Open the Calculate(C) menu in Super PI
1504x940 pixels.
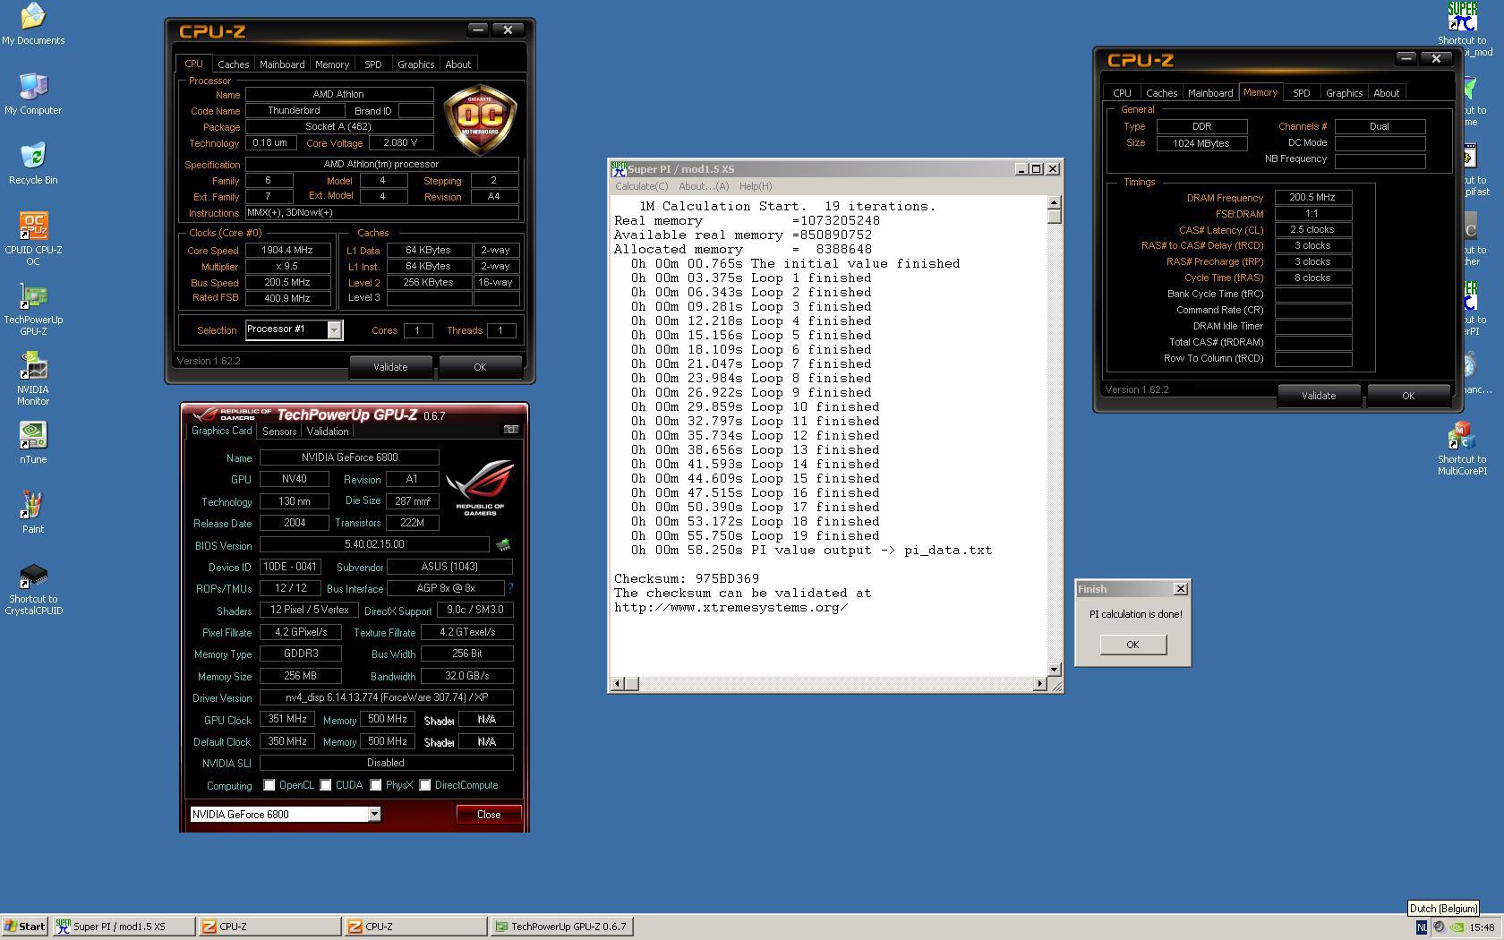click(x=641, y=186)
